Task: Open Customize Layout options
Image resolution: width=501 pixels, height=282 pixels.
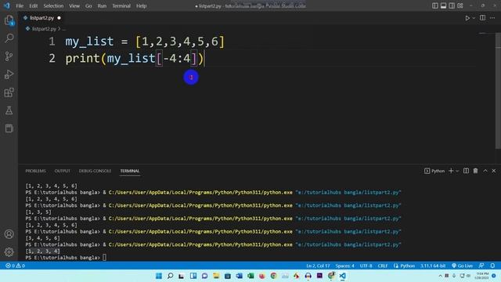Action: coord(460,5)
